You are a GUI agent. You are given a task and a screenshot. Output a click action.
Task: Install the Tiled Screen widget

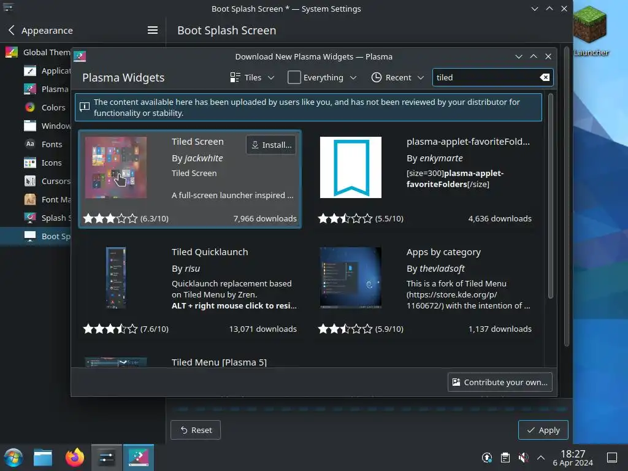271,145
